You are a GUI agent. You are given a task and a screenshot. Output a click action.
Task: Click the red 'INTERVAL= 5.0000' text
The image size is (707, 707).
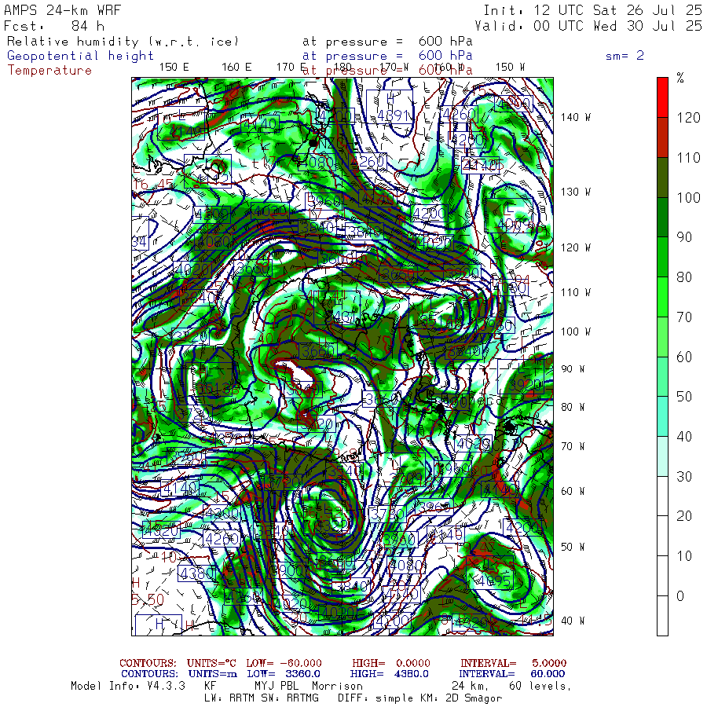tap(513, 663)
